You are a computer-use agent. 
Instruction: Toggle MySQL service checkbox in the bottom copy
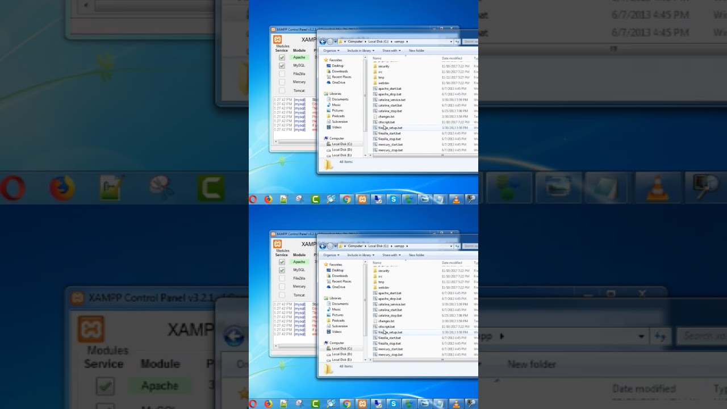tap(282, 270)
